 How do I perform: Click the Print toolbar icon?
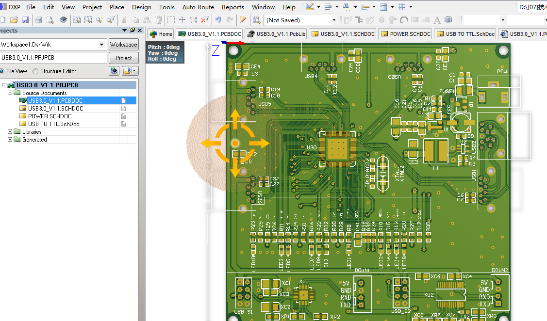39,20
